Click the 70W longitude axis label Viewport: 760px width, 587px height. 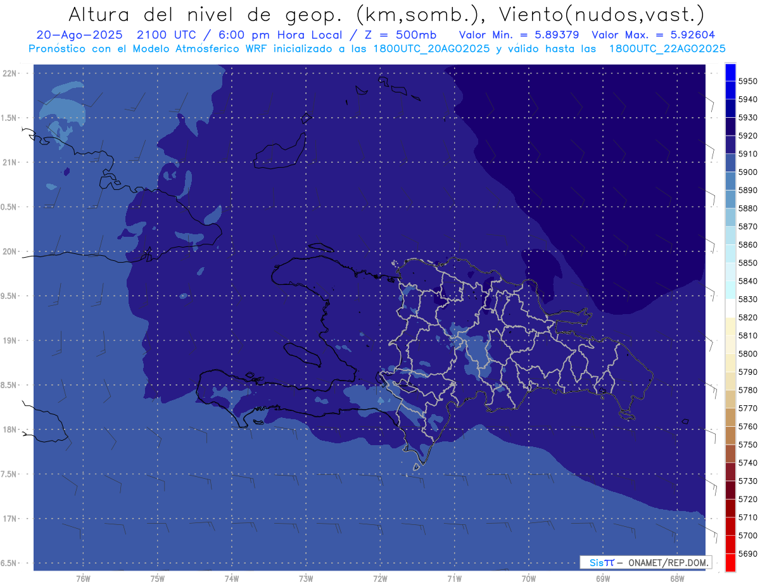pyautogui.click(x=529, y=578)
